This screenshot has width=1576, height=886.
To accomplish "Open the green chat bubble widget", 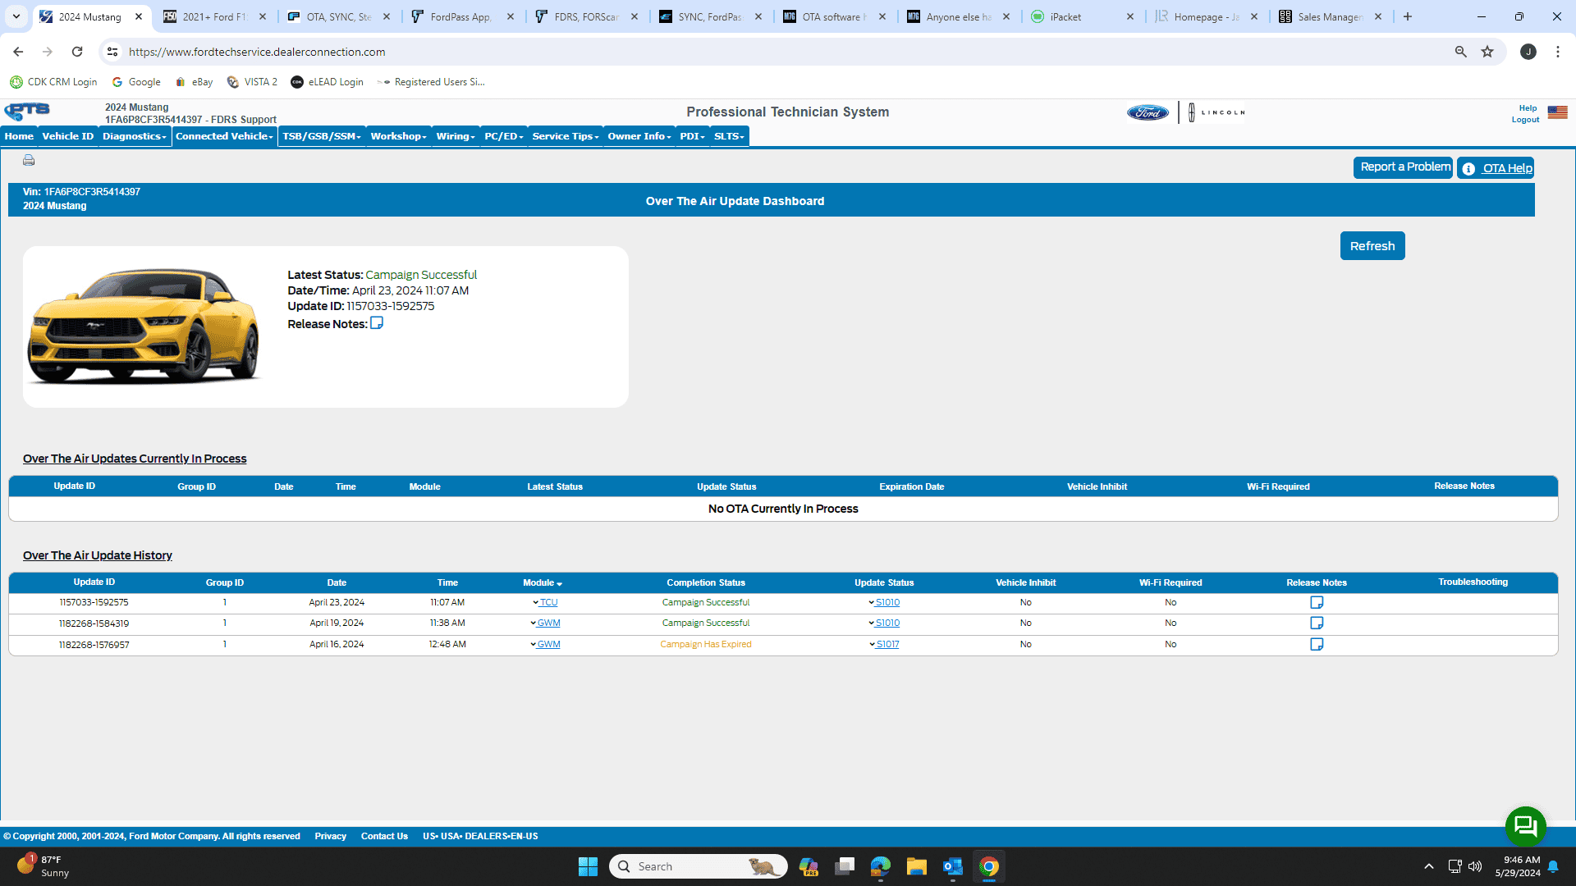I will (1525, 826).
